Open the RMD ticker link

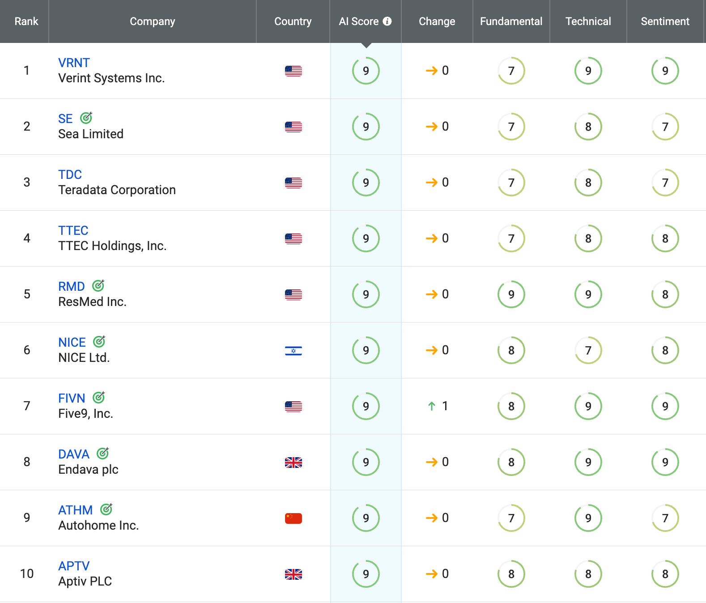(72, 286)
